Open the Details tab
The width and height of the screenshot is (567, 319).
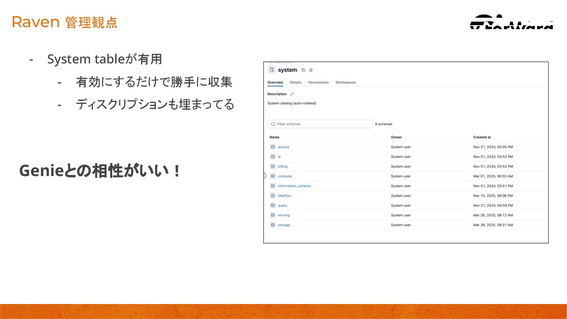pos(296,82)
